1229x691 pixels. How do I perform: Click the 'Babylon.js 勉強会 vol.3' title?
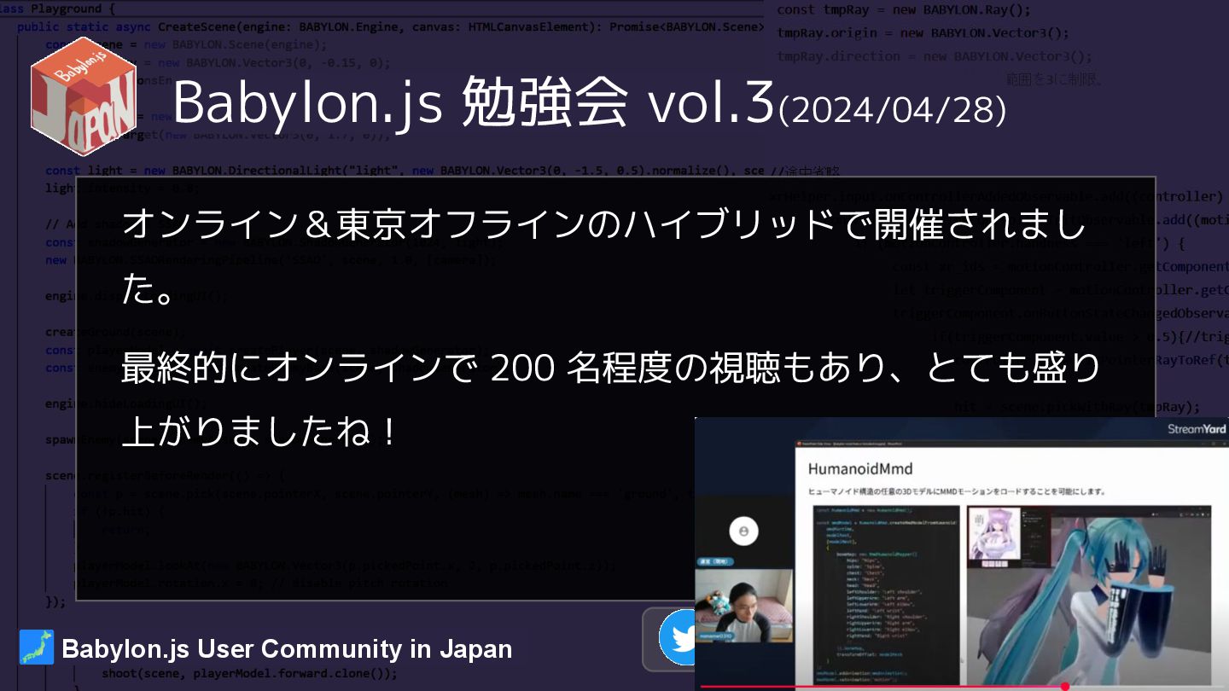pos(473,102)
